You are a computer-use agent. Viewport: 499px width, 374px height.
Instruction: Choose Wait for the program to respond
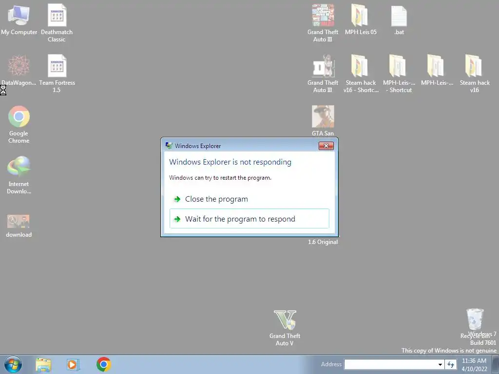[249, 219]
